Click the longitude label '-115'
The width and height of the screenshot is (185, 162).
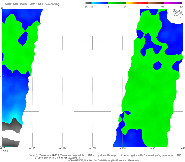(x=32, y=149)
